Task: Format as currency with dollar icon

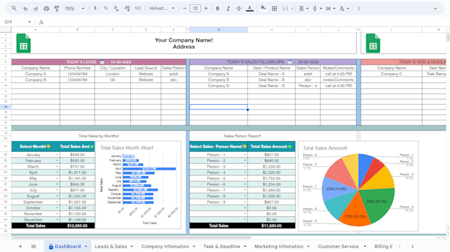Action: click(95, 9)
